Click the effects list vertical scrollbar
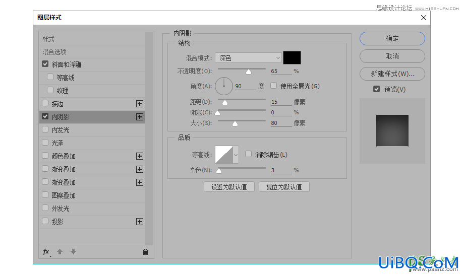 click(x=149, y=138)
